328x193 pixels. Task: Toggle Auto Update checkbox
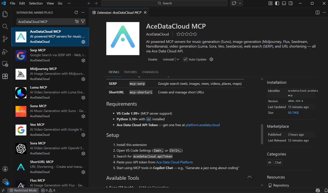point(185,59)
